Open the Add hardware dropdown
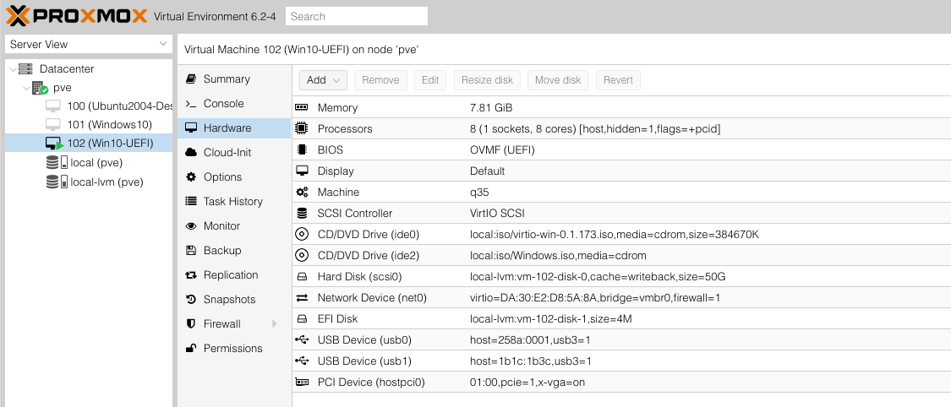This screenshot has height=407, width=951. pos(323,80)
